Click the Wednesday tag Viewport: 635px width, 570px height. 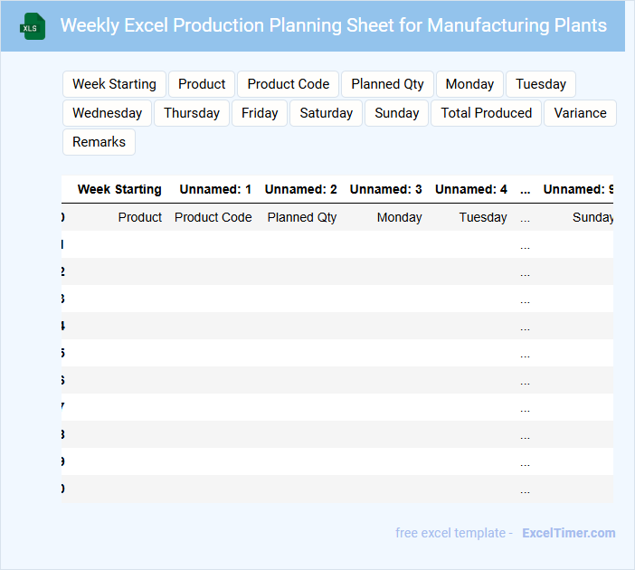tap(107, 113)
